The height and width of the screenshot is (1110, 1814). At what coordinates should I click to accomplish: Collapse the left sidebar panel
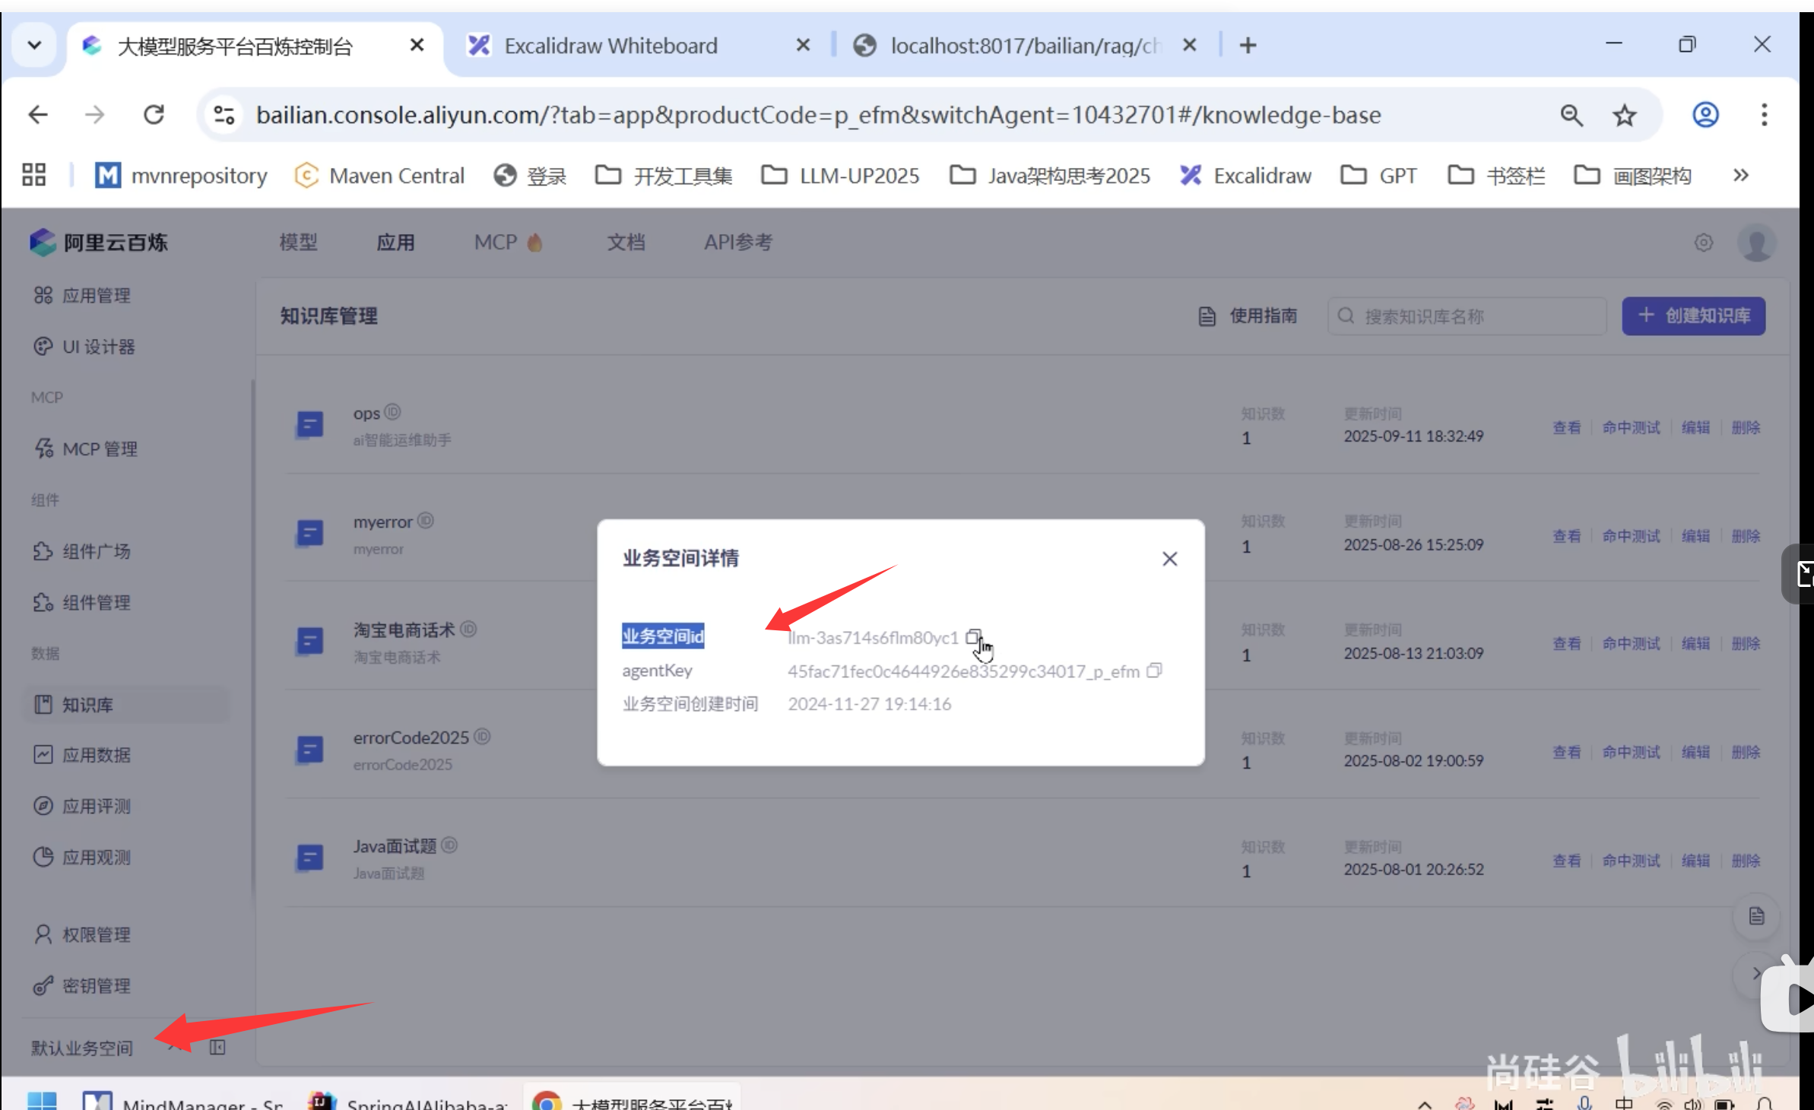(x=217, y=1048)
